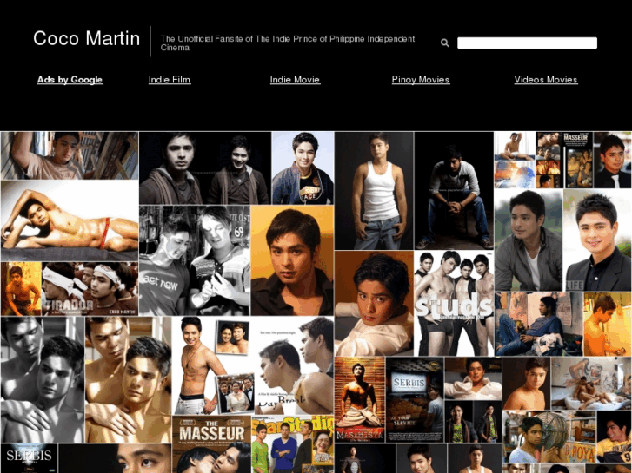The height and width of the screenshot is (473, 632).
Task: Open the Star Studio magazine cover thumbnail
Action: tap(293, 444)
